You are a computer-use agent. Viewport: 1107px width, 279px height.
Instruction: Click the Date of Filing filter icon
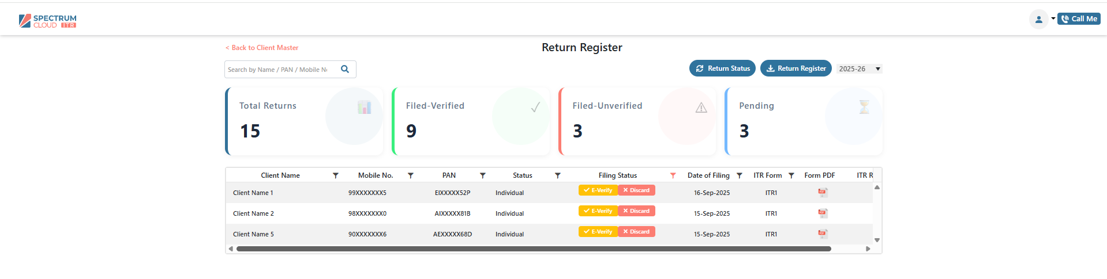point(740,175)
